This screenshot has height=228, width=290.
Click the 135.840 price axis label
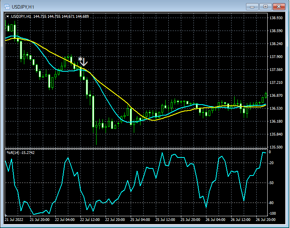click(x=276, y=134)
